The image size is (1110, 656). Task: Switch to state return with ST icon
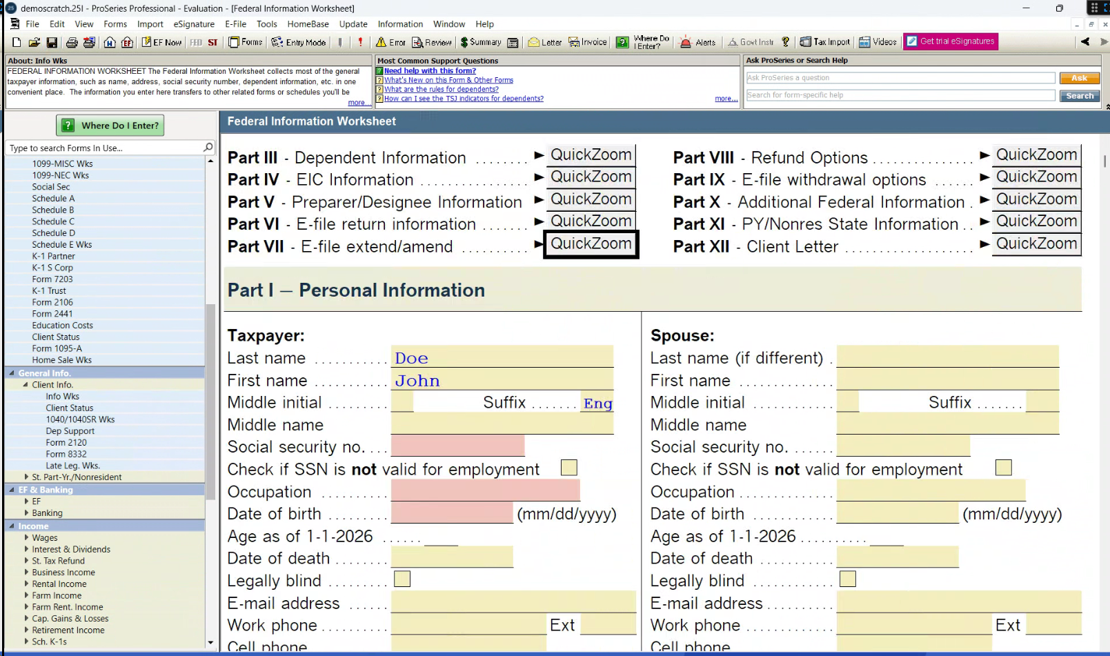click(212, 42)
